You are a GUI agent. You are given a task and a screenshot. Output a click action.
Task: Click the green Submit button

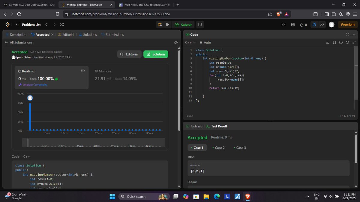click(x=183, y=25)
